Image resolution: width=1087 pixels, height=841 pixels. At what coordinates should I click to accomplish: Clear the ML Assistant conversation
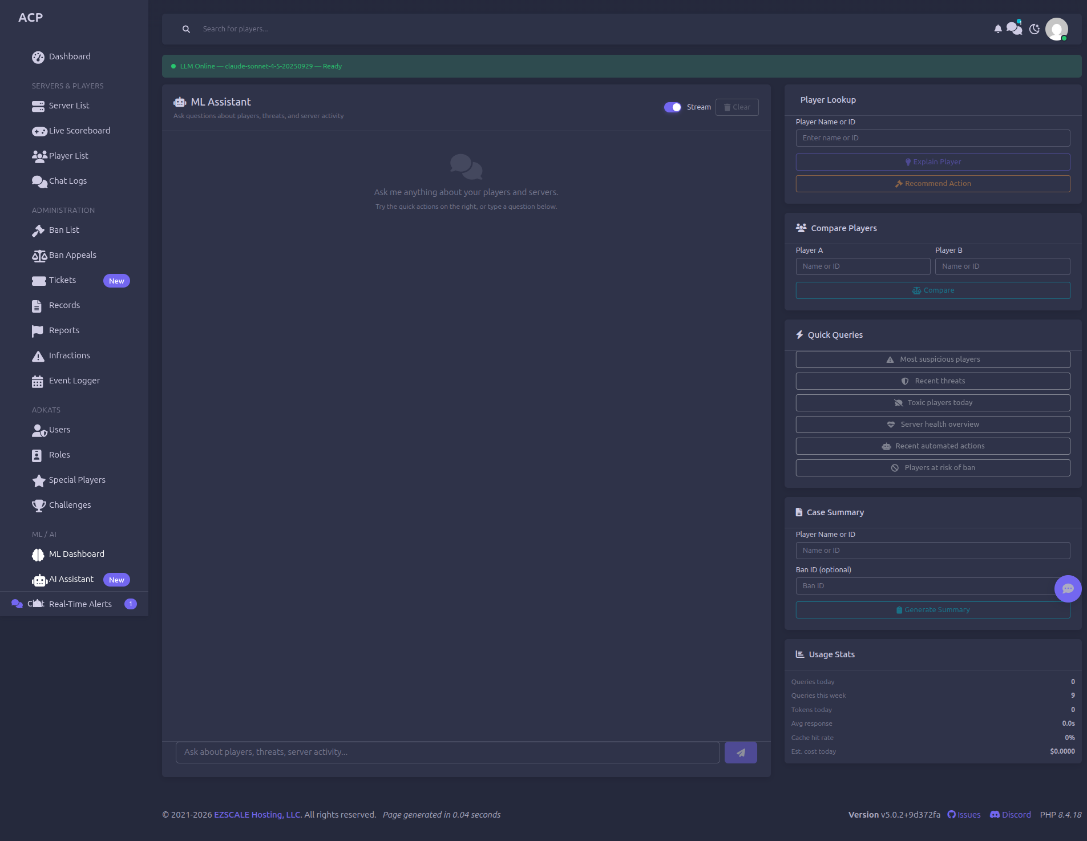tap(737, 107)
